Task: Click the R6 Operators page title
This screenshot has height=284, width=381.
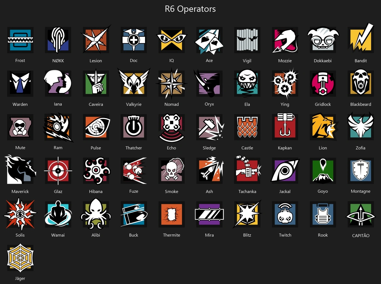Action: click(190, 9)
